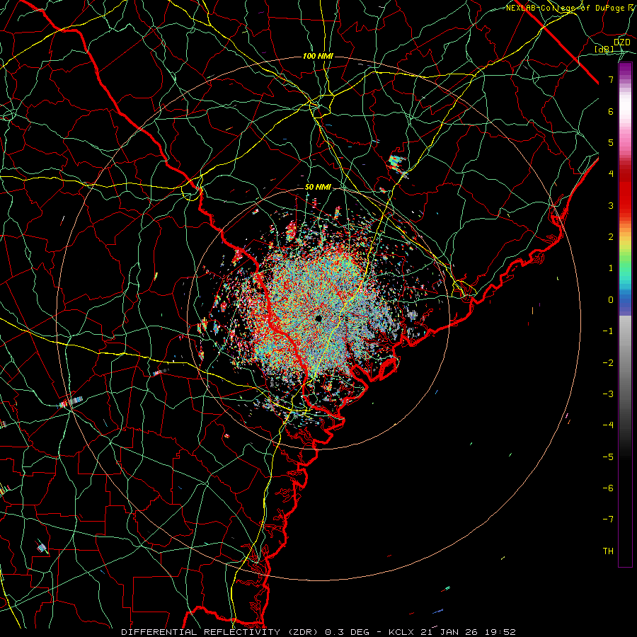
Task: Select the "-4" value on the scale
Action: 608,425
